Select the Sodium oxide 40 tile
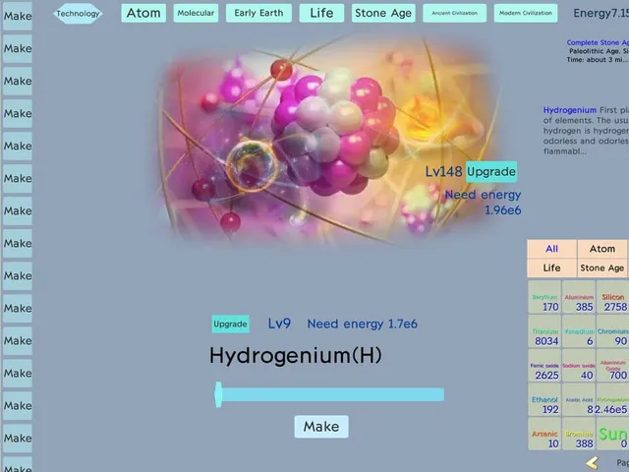 point(579,365)
